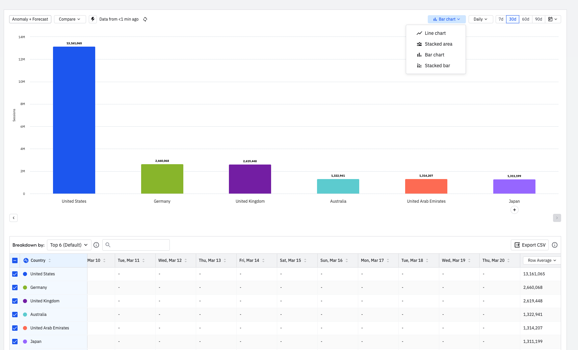Click the Anomaly + Forecast button
This screenshot has width=578, height=350.
[x=30, y=19]
